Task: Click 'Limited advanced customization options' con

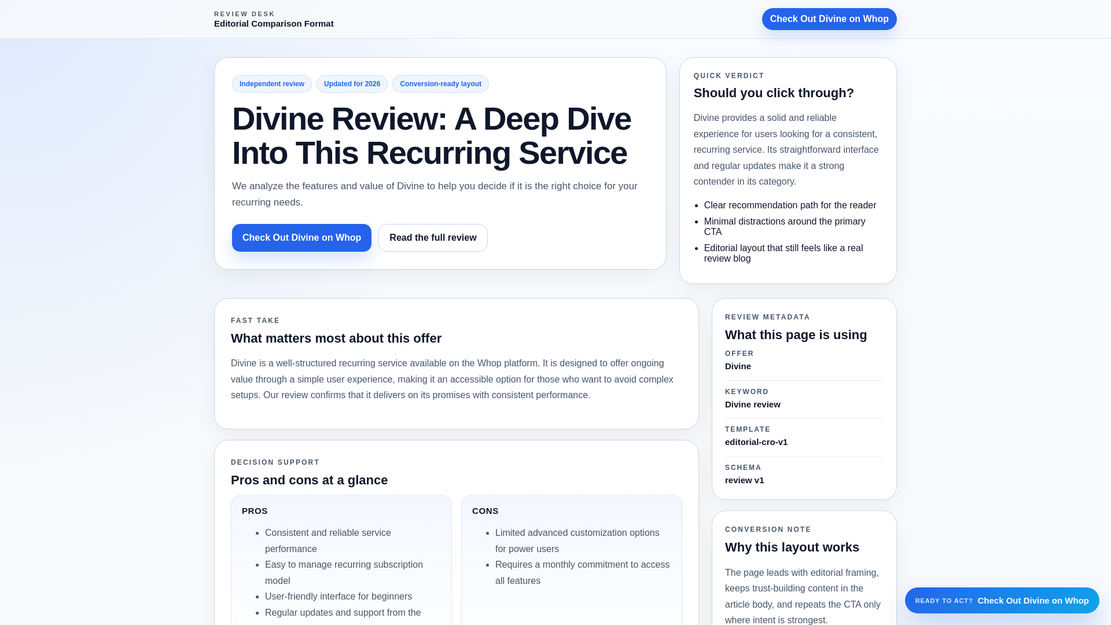Action: 577,541
